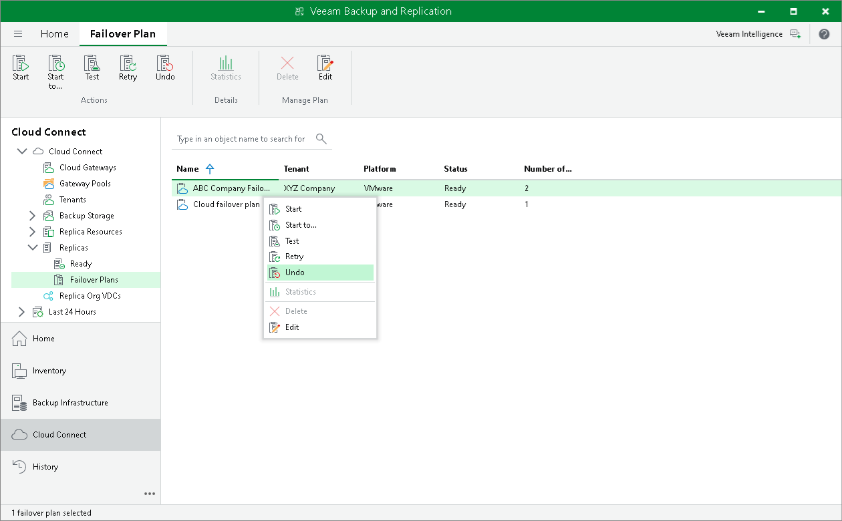This screenshot has height=521, width=842.
Task: Choose 'Start to...' in the context menu
Action: 320,225
